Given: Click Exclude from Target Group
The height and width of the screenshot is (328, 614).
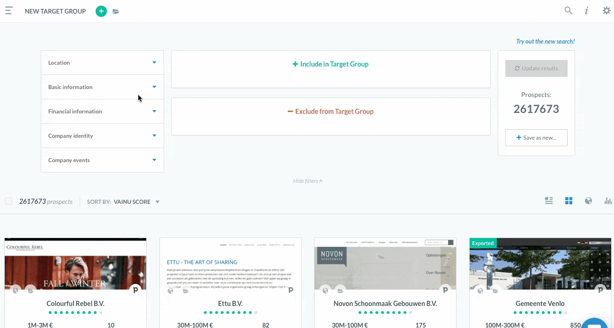Looking at the screenshot, I should 330,112.
